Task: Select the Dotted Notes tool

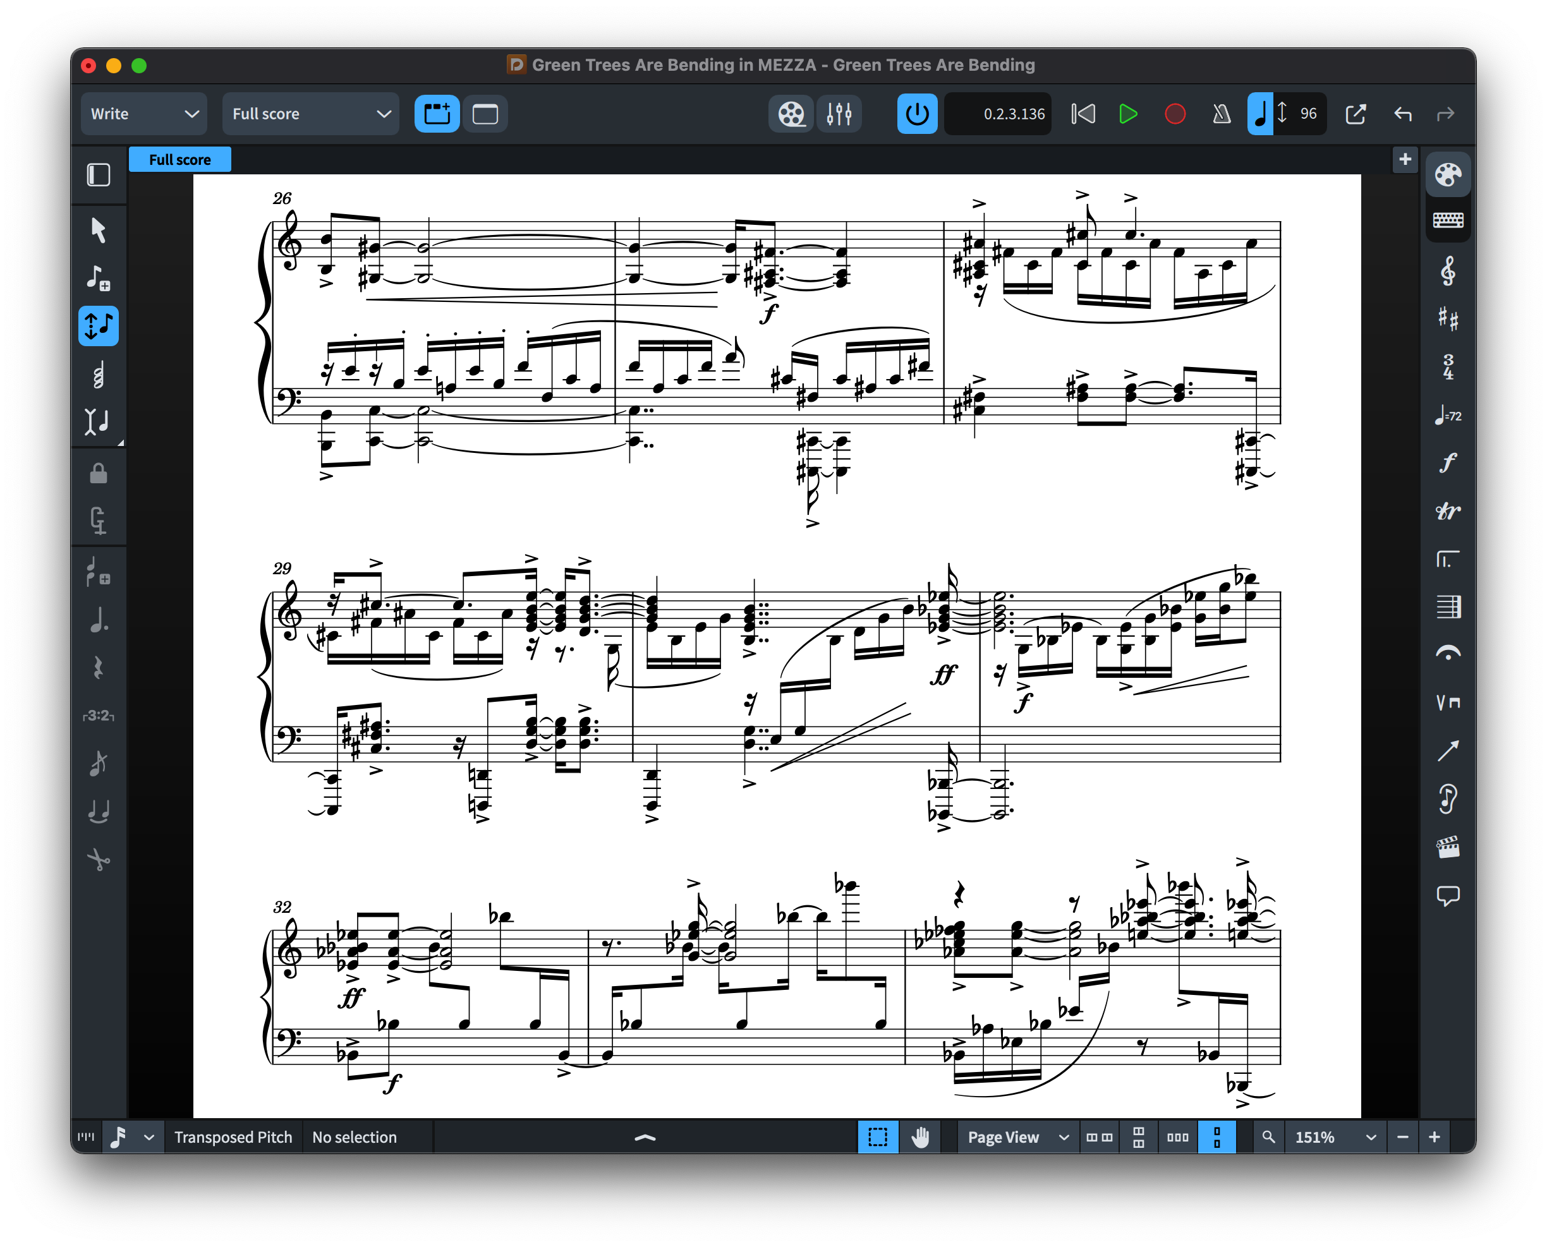Action: coord(99,620)
